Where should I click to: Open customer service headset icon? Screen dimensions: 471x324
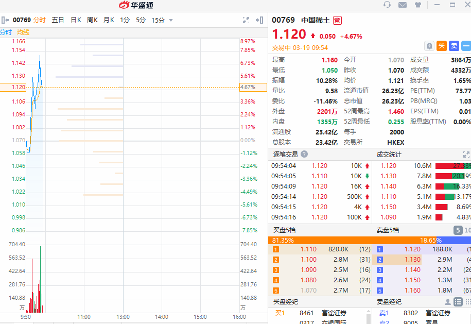pos(387,5)
